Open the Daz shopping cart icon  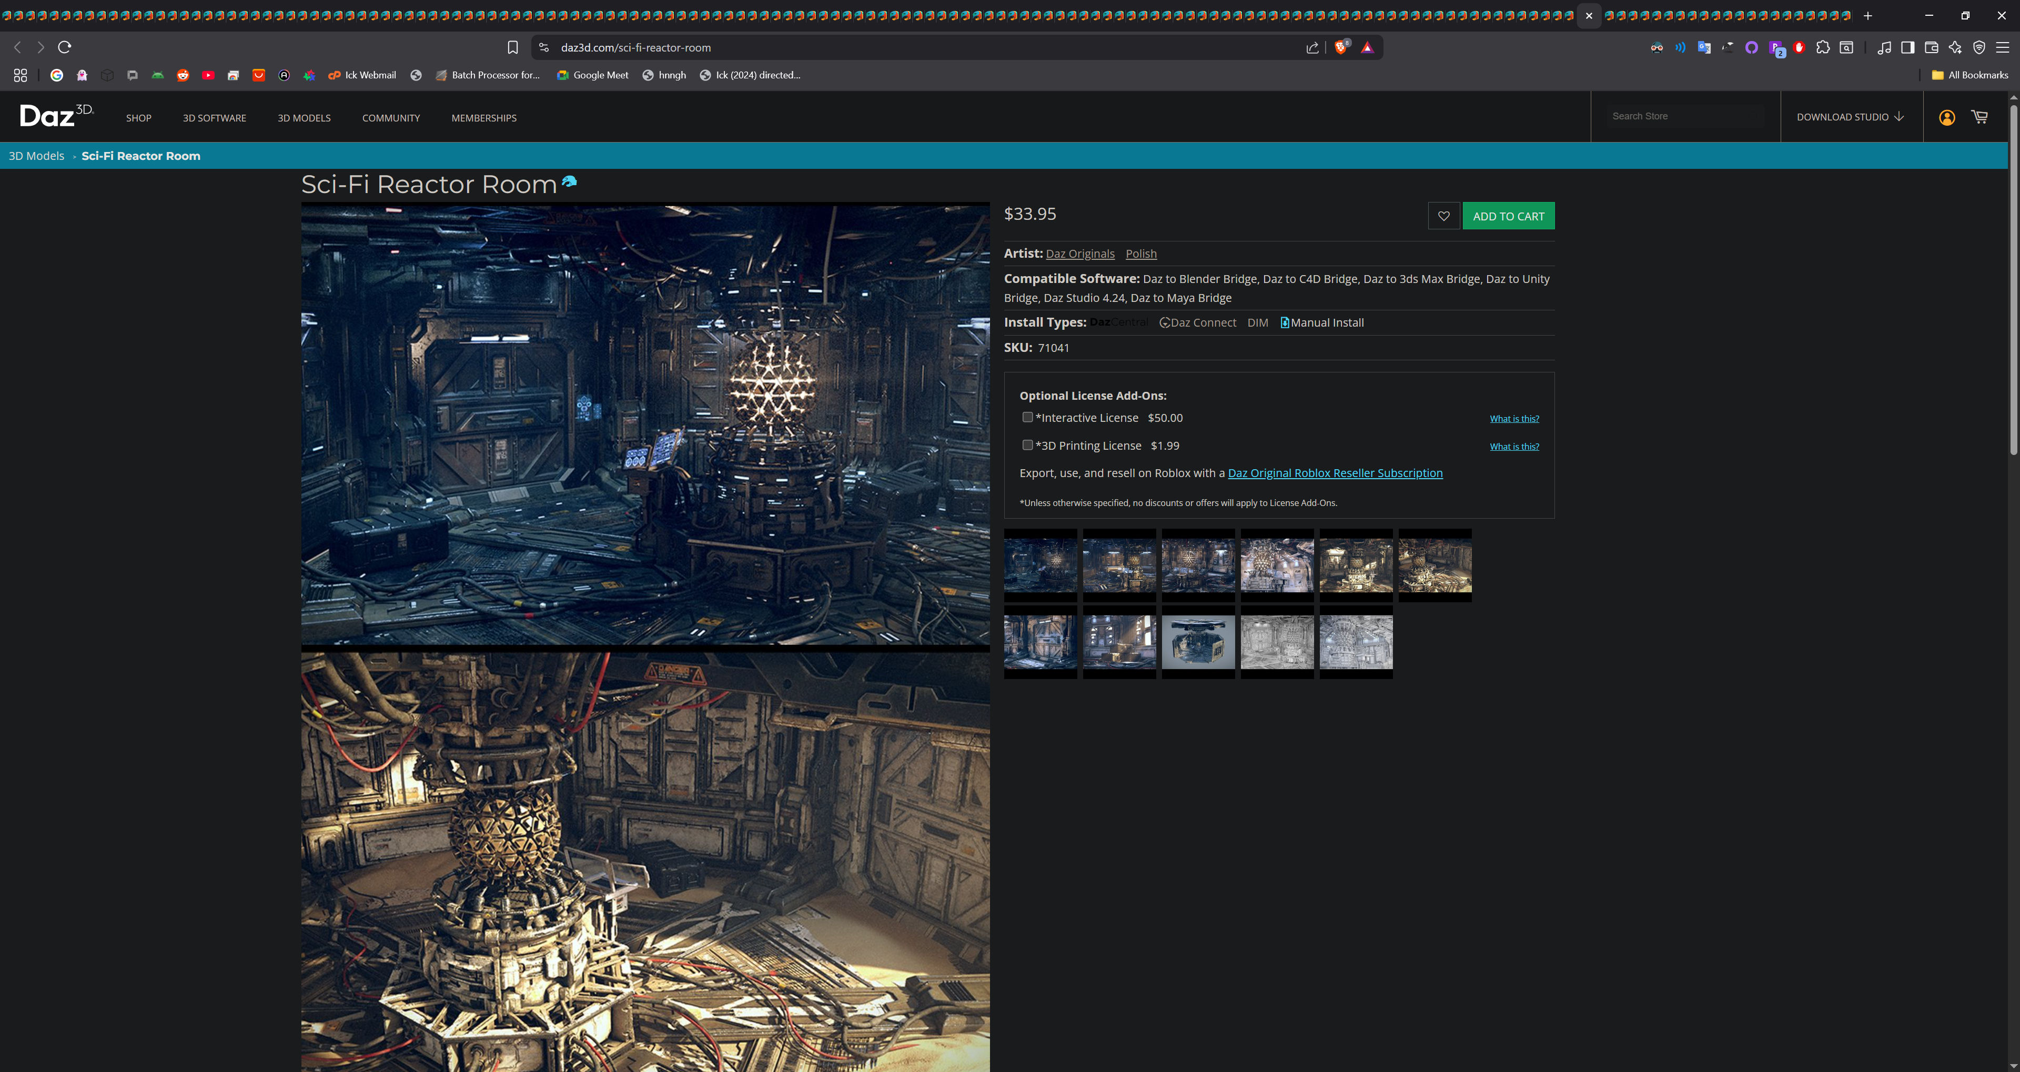tap(1980, 117)
